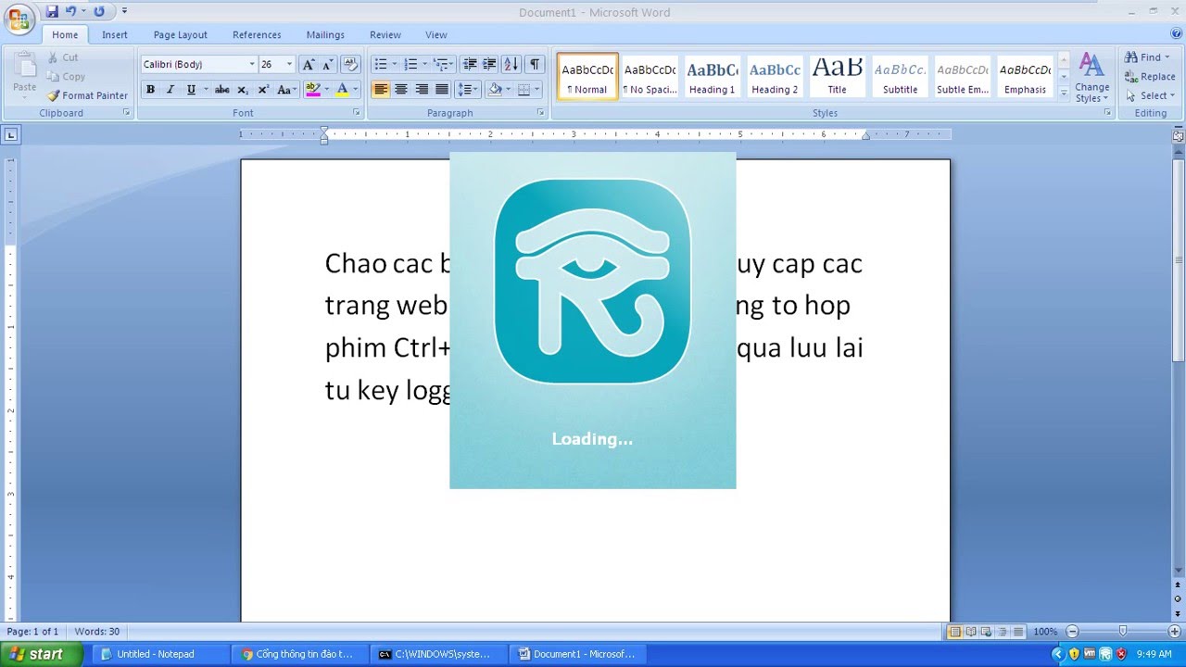Click the Cut command

[x=63, y=57]
